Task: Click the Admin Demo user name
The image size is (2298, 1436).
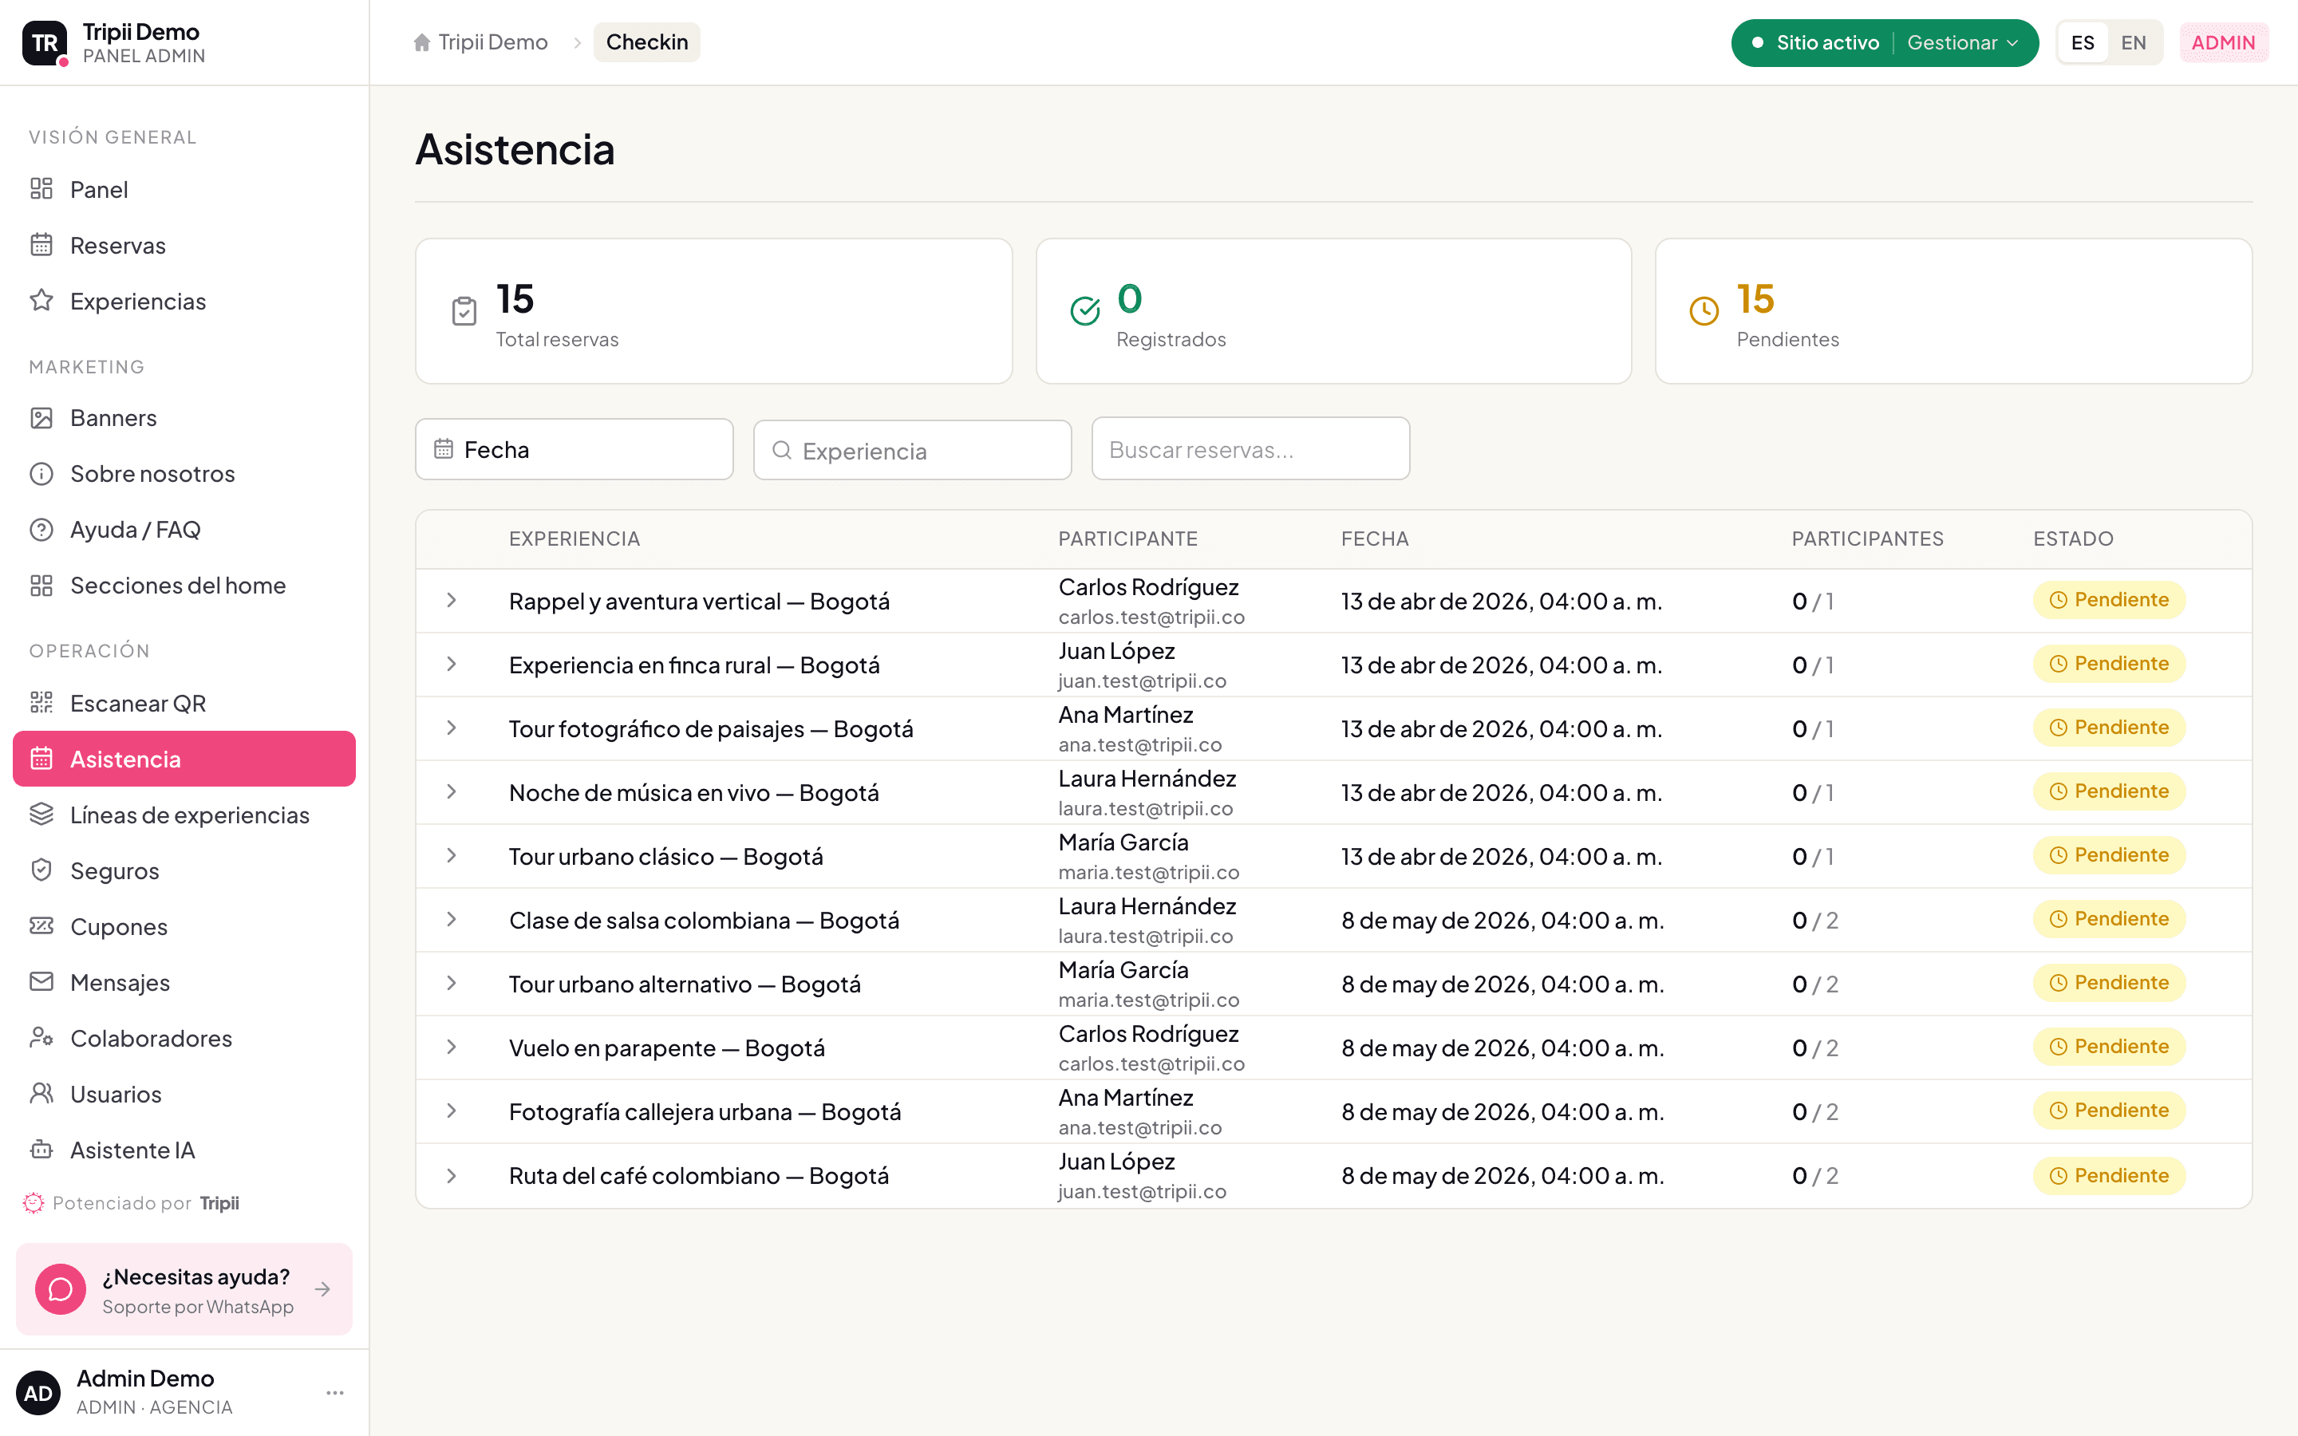Action: (145, 1378)
